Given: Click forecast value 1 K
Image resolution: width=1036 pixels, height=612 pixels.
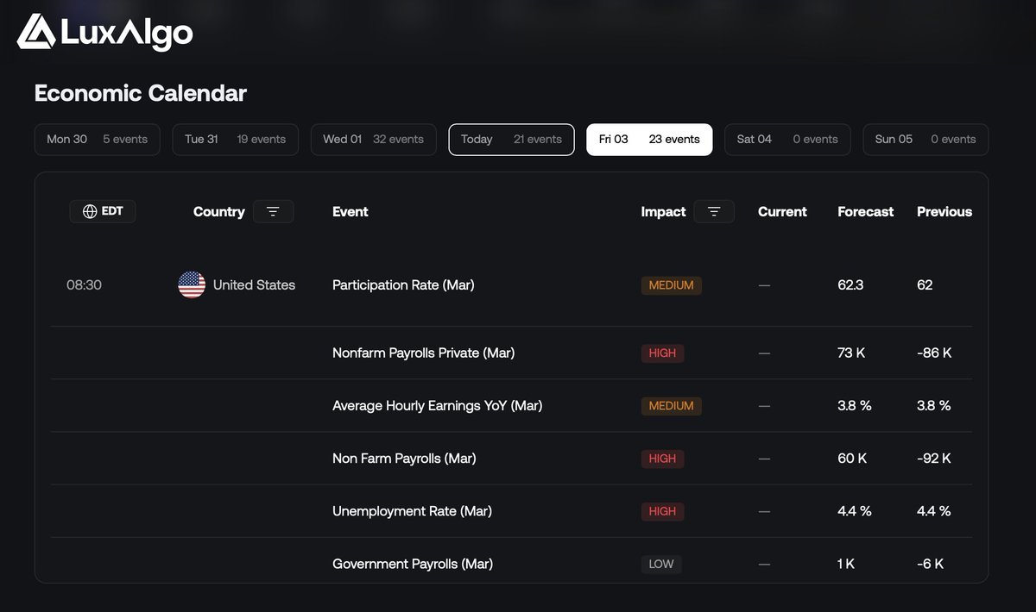Looking at the screenshot, I should tap(846, 564).
